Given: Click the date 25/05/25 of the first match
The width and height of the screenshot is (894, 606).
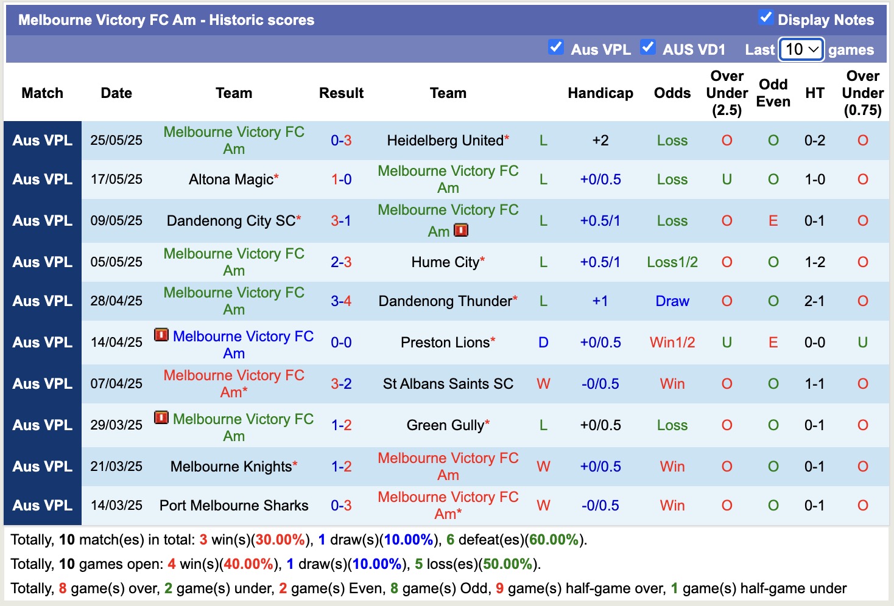Looking at the screenshot, I should tap(116, 141).
